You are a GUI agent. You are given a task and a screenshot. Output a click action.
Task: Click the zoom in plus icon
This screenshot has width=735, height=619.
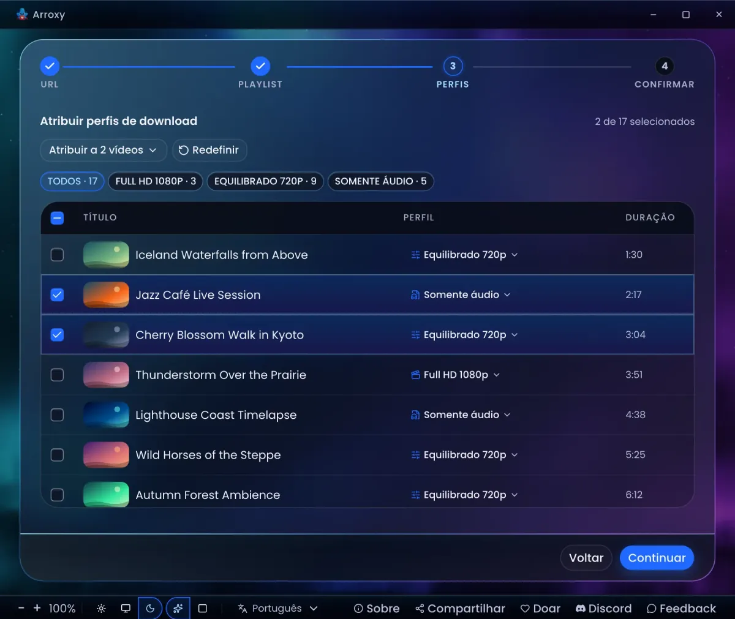click(x=37, y=608)
